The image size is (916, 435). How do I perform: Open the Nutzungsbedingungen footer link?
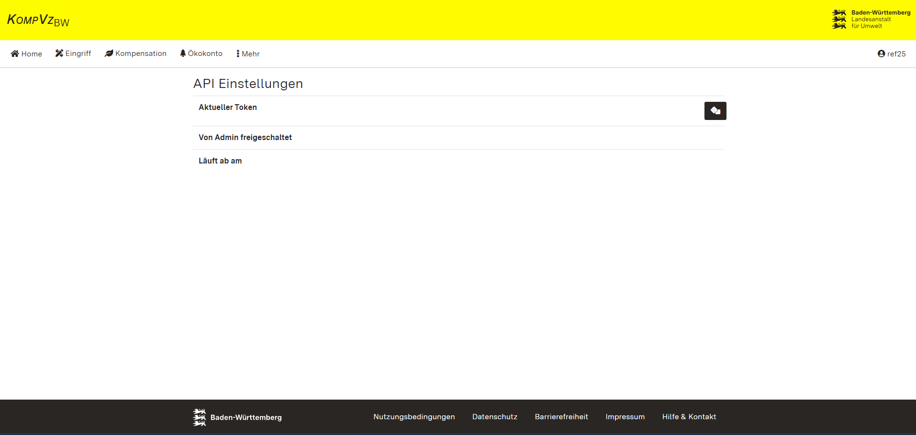click(414, 417)
